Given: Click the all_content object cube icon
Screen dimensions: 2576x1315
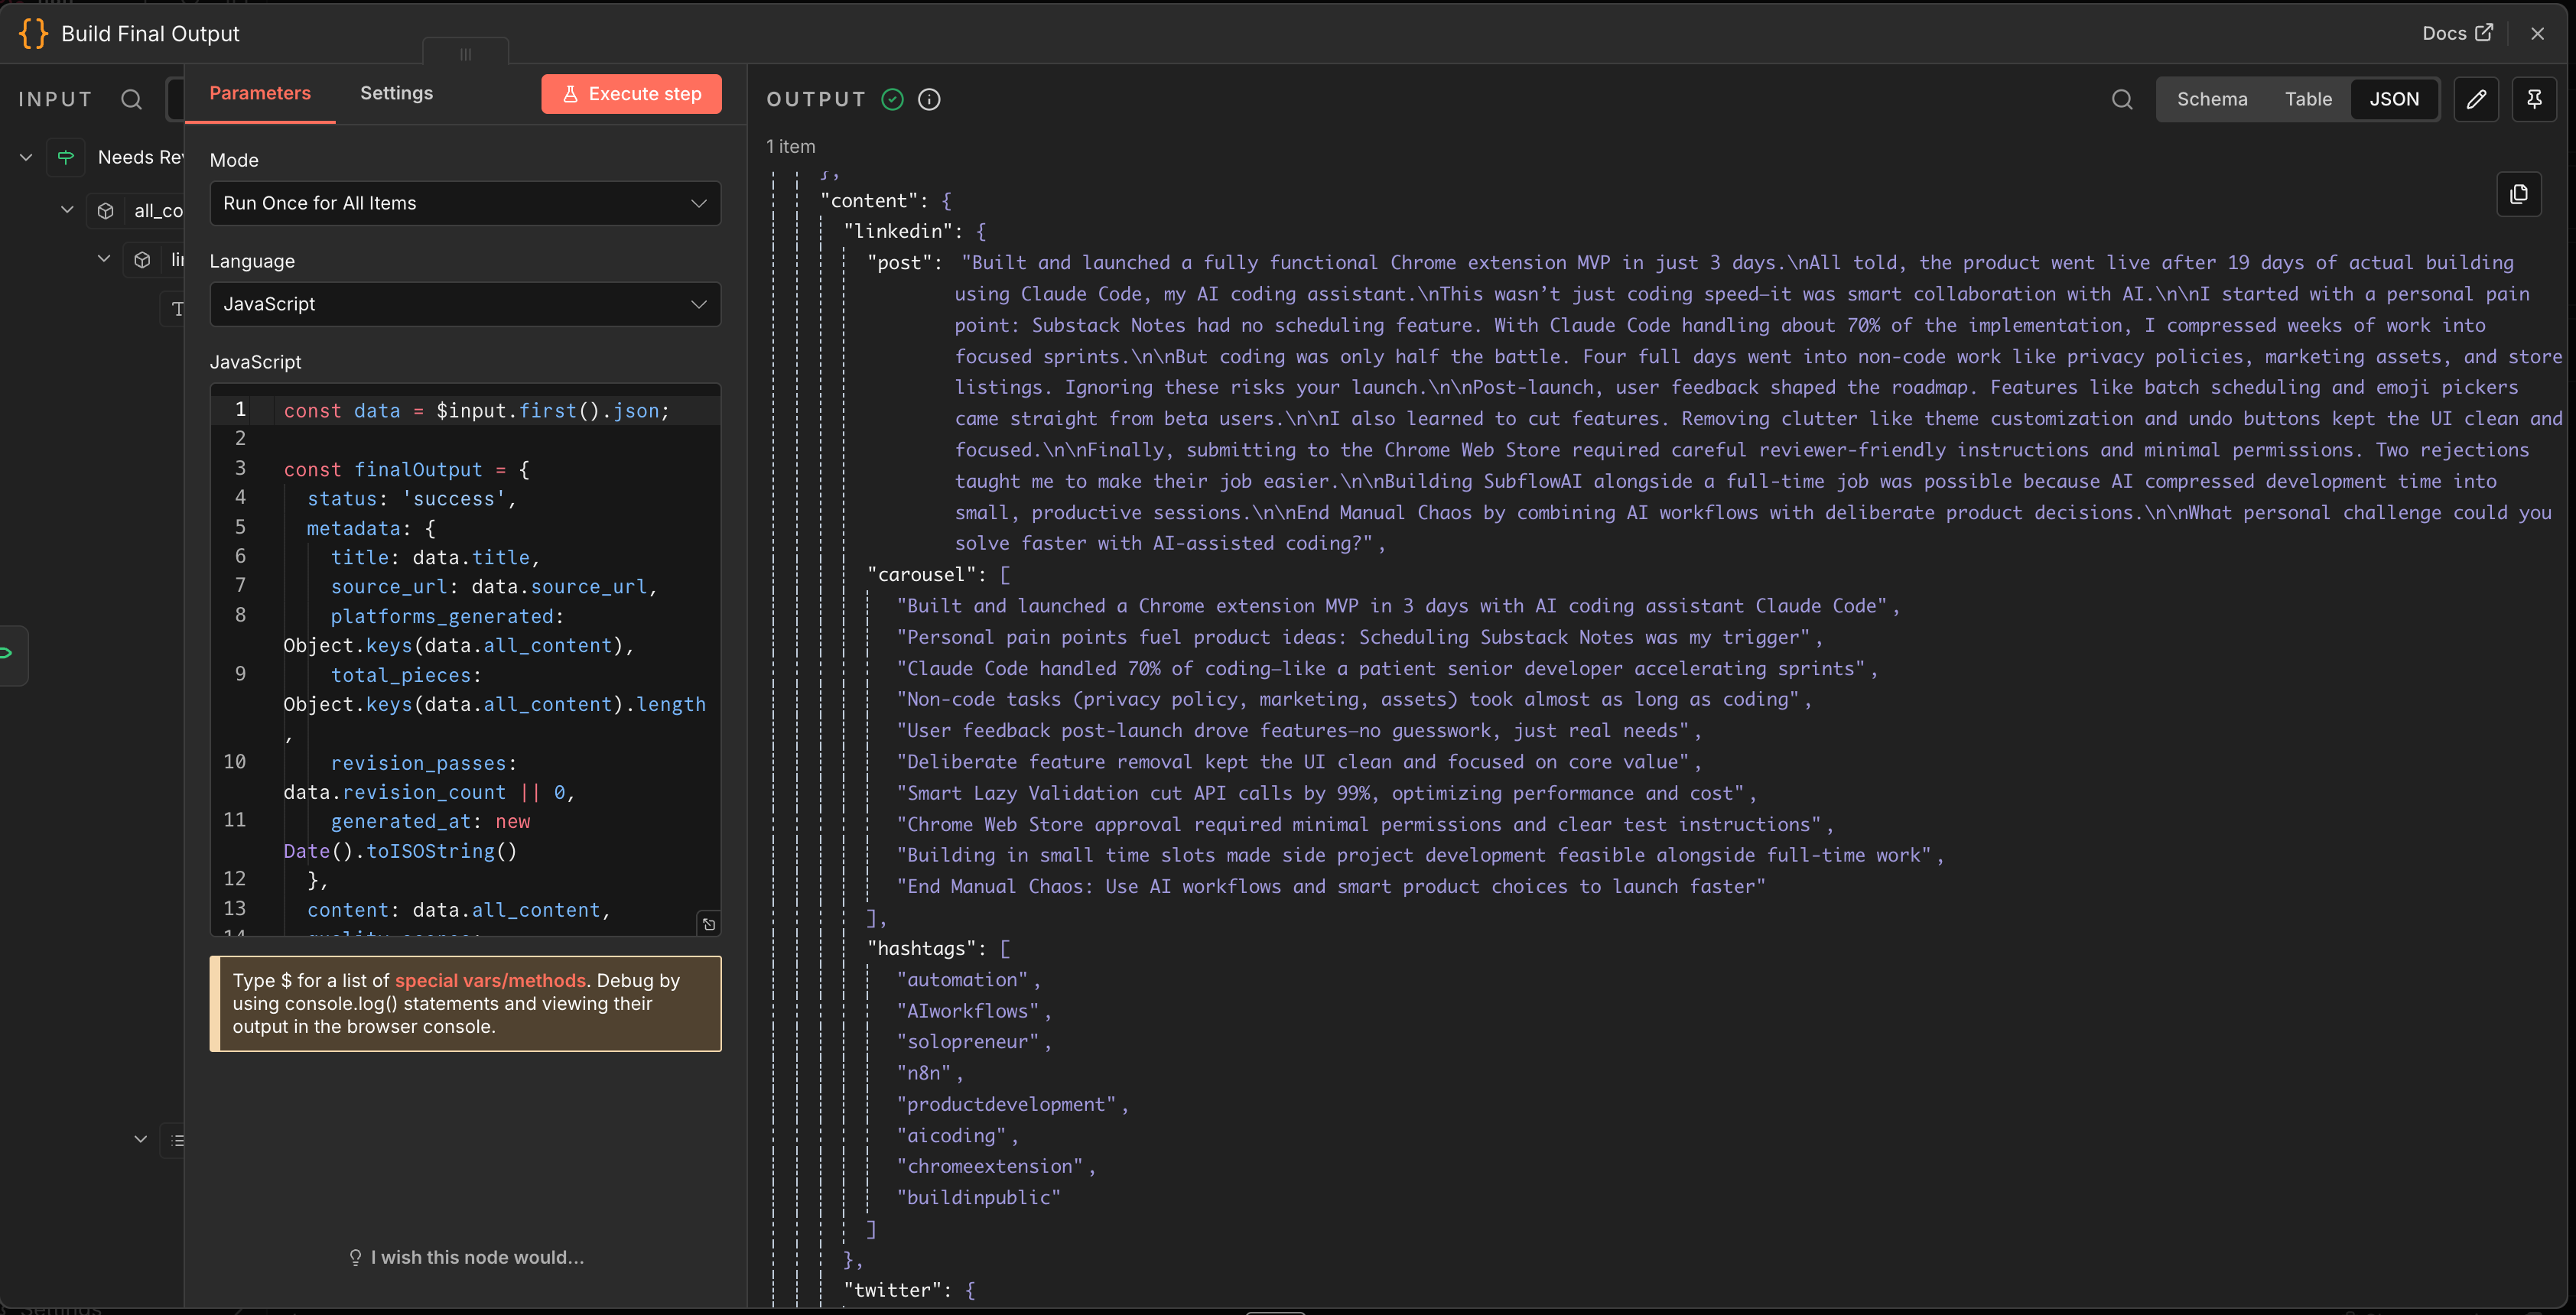Looking at the screenshot, I should pos(105,211).
